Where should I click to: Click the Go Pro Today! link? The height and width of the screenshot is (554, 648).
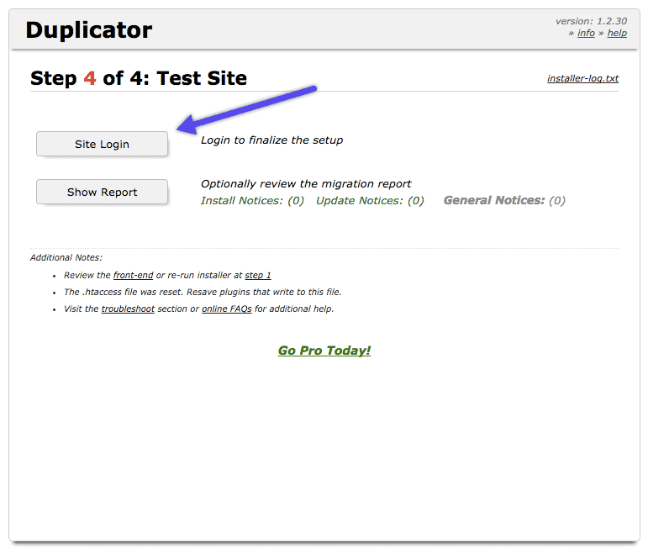(324, 351)
